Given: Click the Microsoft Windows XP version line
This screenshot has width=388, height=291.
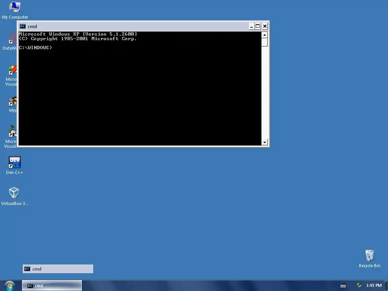Looking at the screenshot, I should (78, 34).
